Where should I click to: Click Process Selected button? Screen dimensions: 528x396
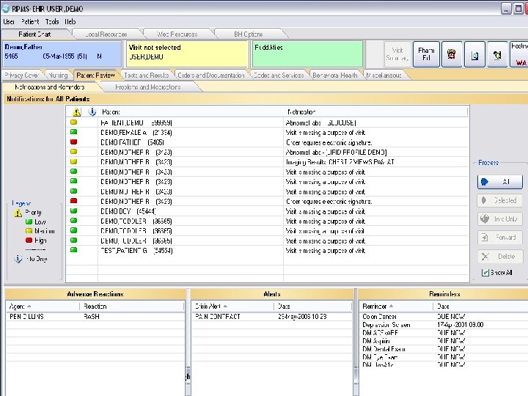(x=500, y=201)
